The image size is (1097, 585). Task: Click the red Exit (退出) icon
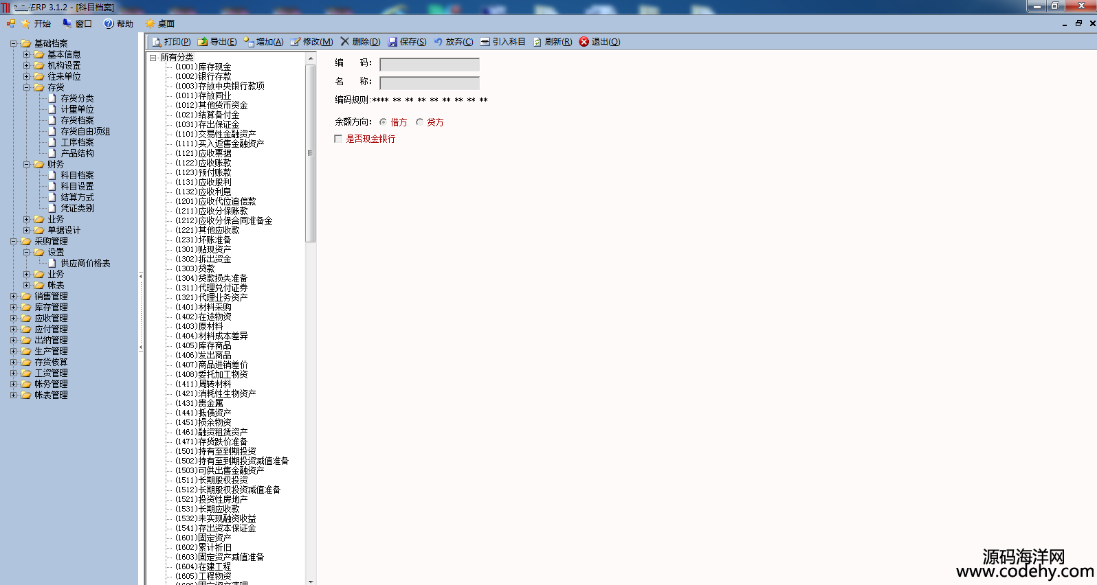(x=584, y=42)
